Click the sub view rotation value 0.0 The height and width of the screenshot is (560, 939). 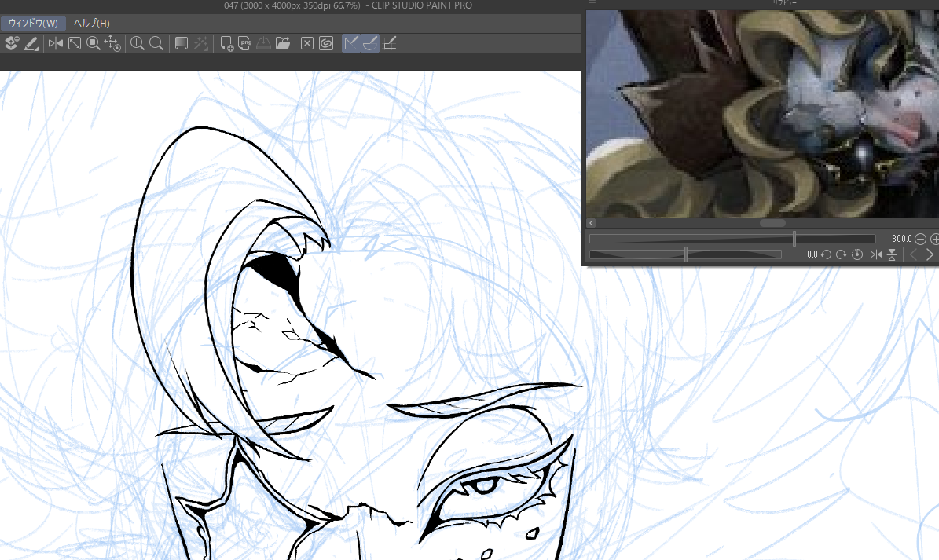click(x=812, y=254)
